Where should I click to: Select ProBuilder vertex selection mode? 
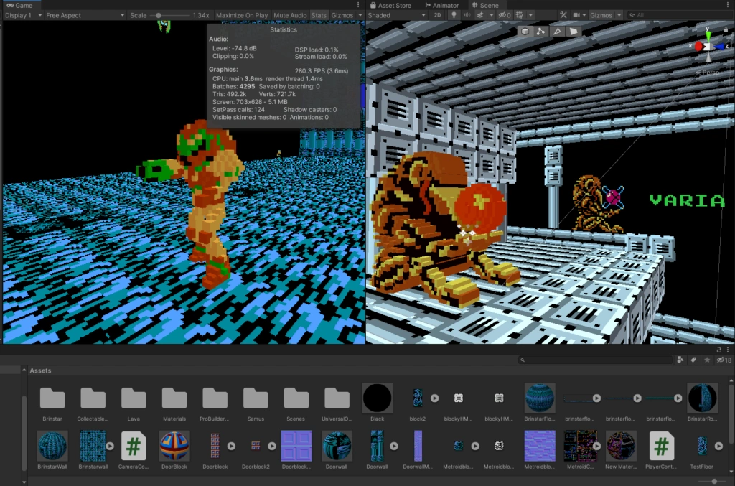540,32
